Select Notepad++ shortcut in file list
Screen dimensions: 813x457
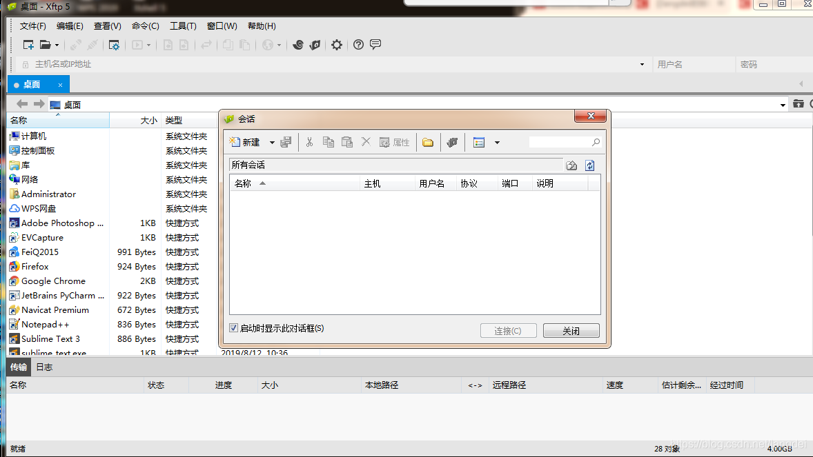[x=45, y=325]
